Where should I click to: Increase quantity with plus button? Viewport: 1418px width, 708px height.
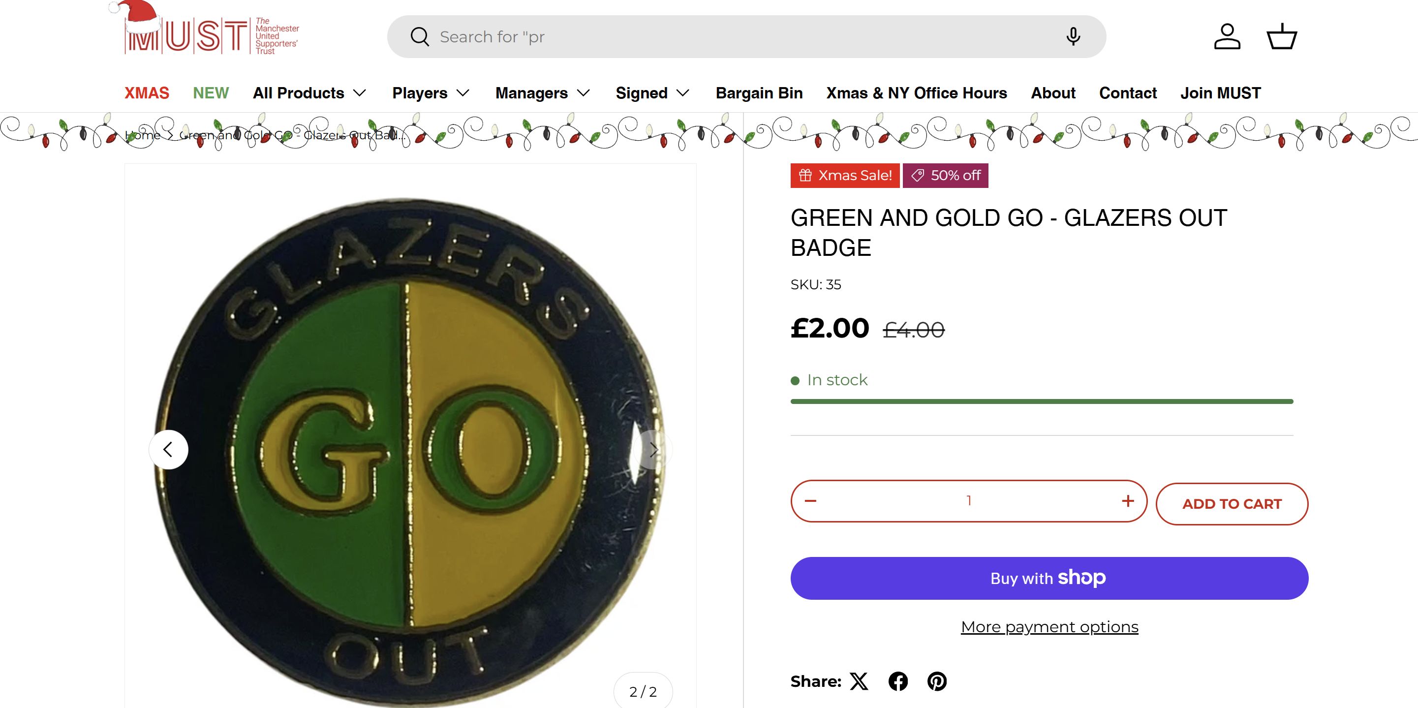coord(1128,501)
